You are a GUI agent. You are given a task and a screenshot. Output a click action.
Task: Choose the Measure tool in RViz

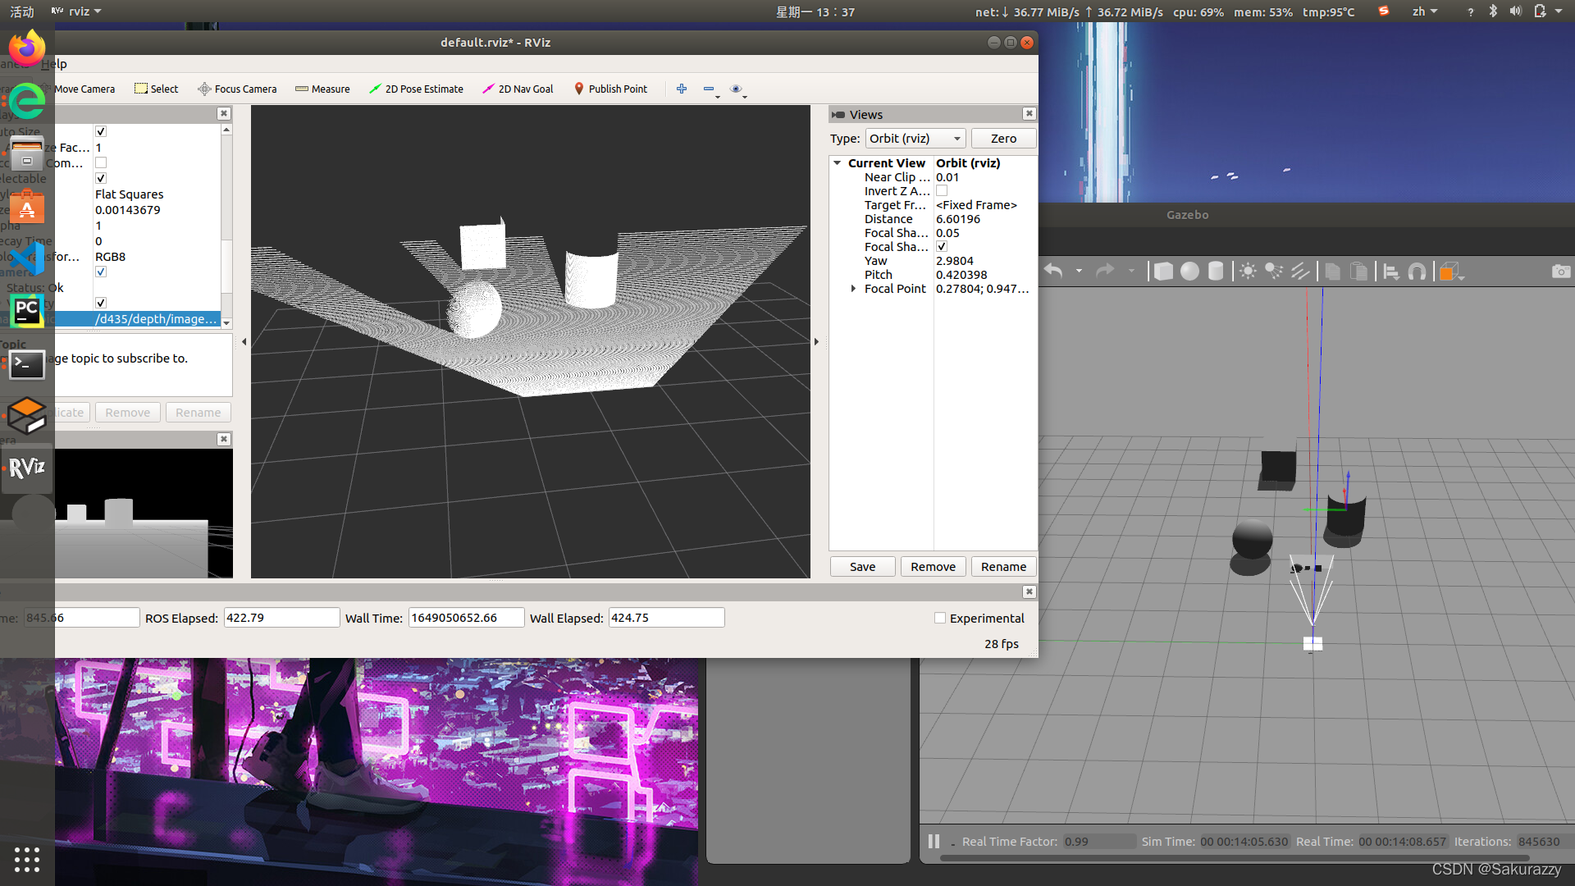[x=322, y=89]
